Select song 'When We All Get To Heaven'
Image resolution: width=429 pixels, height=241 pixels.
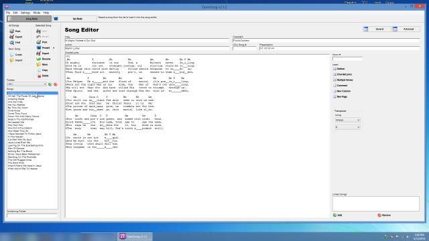pos(22,169)
